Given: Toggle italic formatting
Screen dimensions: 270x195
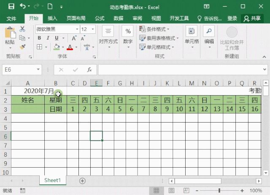Looking at the screenshot, I should [48, 38].
